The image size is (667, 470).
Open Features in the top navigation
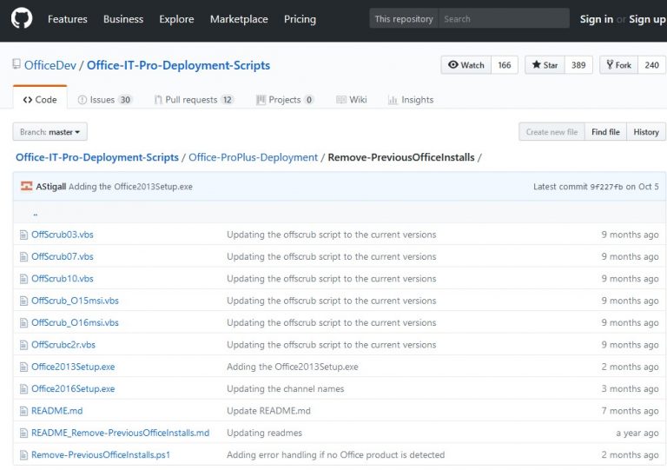point(67,19)
